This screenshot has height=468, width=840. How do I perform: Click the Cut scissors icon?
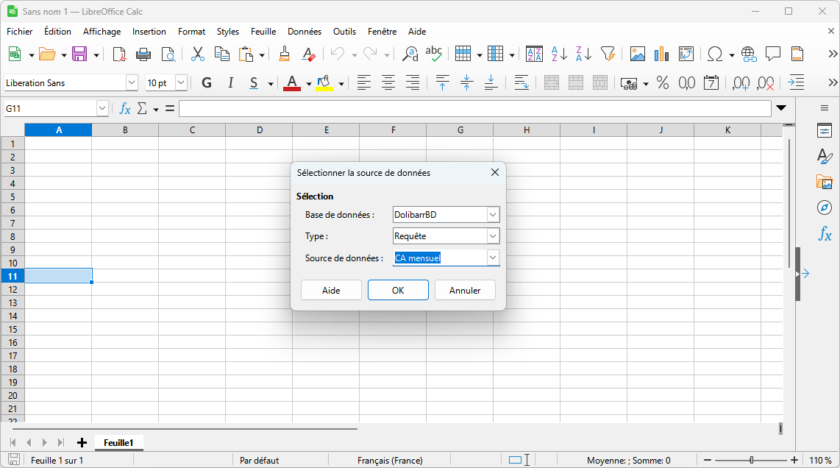197,54
